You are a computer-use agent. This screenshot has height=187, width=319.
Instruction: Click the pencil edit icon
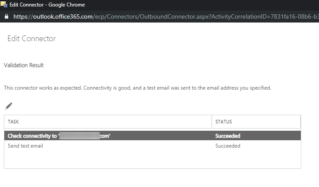tap(9, 106)
